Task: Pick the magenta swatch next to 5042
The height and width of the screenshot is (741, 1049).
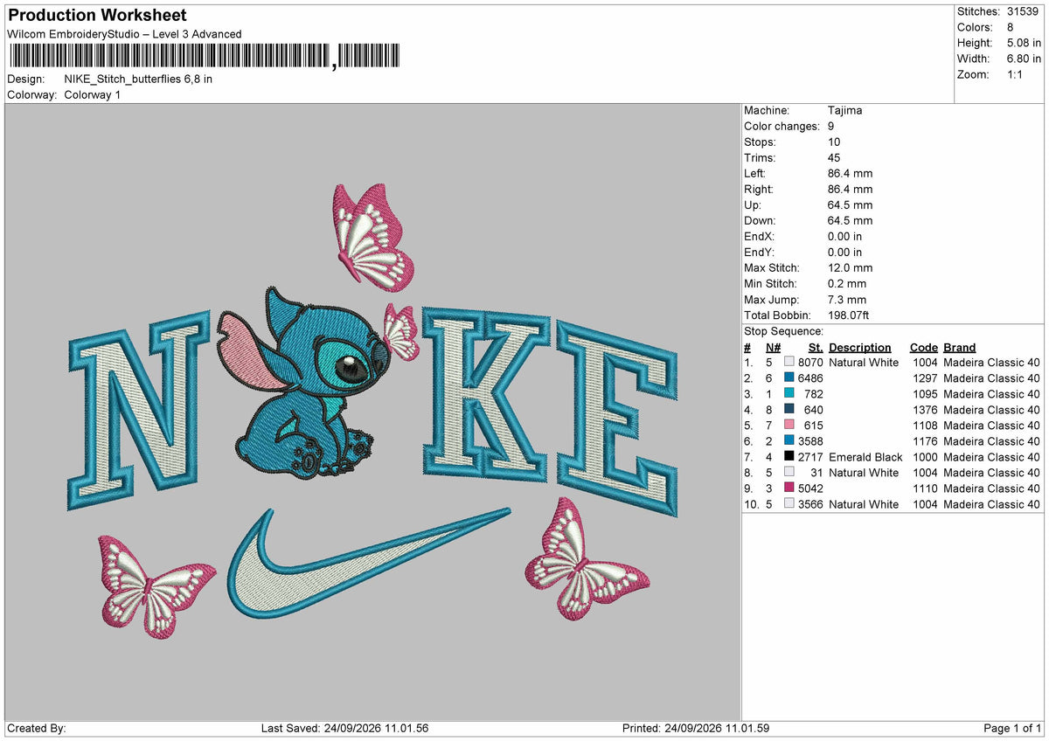Action: 789,488
